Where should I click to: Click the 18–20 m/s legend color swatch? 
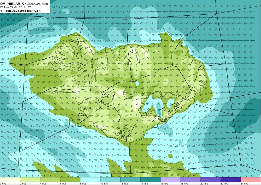tap(191, 180)
